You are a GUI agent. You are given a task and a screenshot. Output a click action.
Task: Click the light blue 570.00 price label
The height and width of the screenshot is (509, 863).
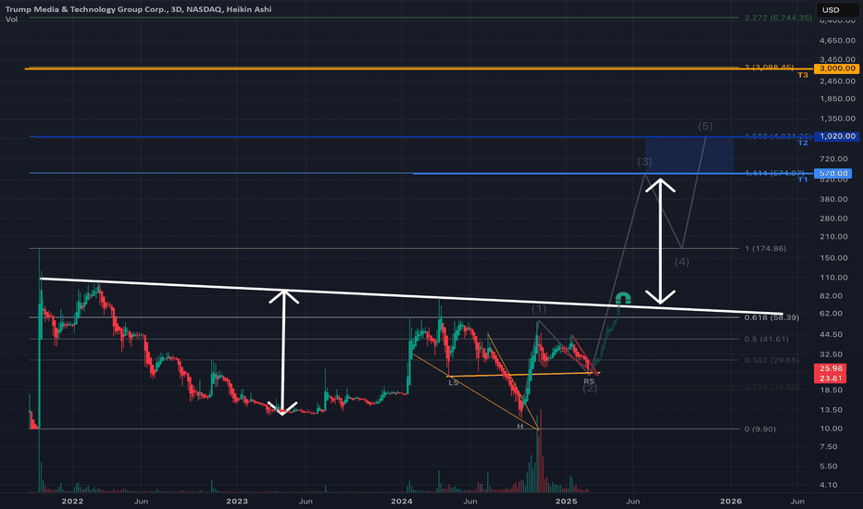click(x=832, y=173)
